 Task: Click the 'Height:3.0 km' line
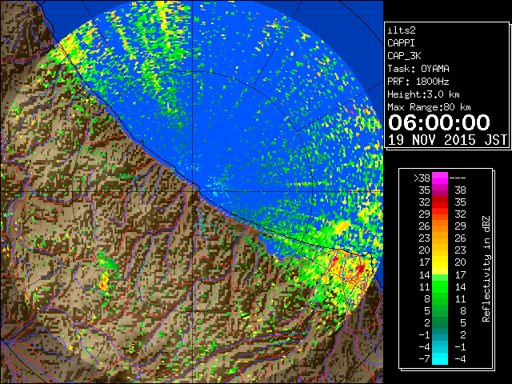click(423, 94)
